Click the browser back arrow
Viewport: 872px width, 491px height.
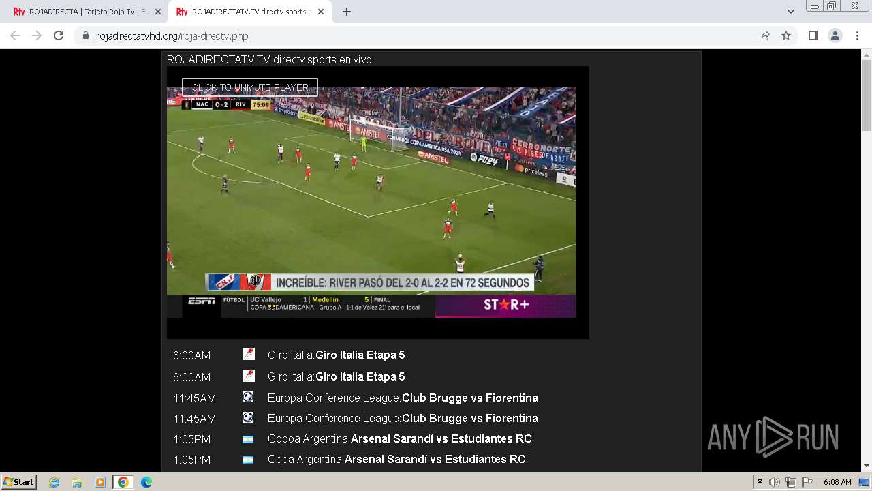click(x=15, y=35)
